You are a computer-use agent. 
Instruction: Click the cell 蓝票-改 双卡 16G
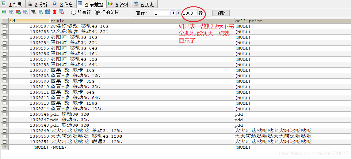point(142,70)
